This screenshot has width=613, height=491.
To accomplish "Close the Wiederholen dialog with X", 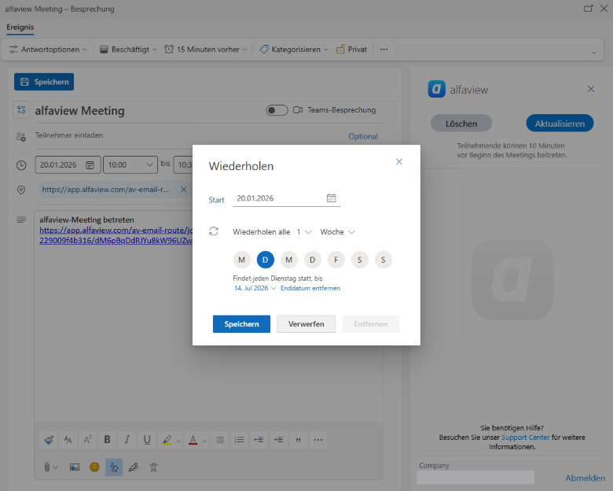I will (398, 162).
